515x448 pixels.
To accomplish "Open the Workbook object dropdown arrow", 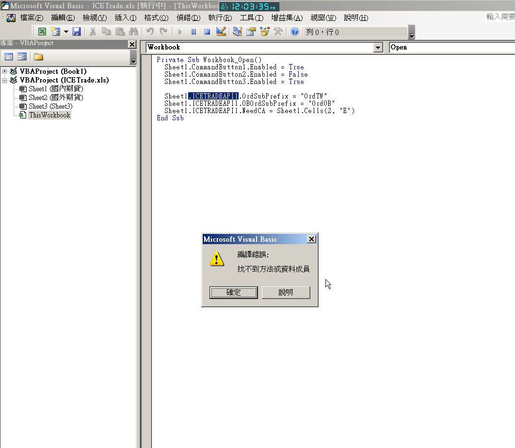I will pyautogui.click(x=378, y=48).
